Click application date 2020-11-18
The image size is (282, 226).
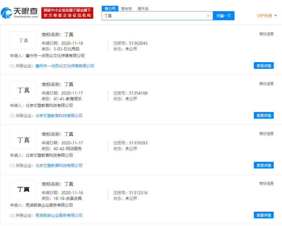tap(72, 43)
